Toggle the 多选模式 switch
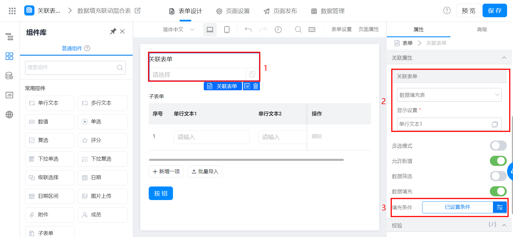513x237 pixels. pyautogui.click(x=498, y=146)
